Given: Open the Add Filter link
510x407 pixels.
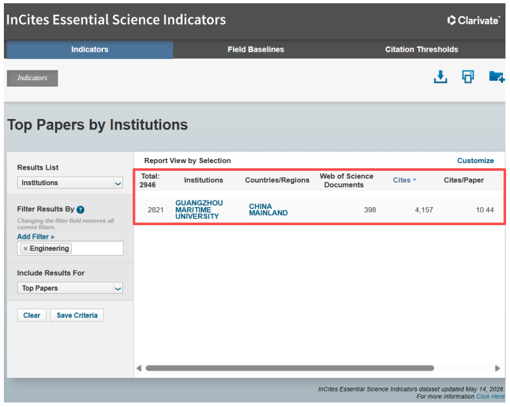Looking at the screenshot, I should (36, 237).
